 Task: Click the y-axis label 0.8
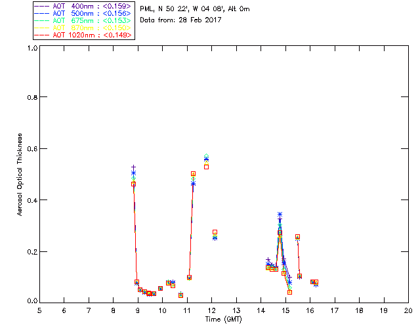click(32, 97)
